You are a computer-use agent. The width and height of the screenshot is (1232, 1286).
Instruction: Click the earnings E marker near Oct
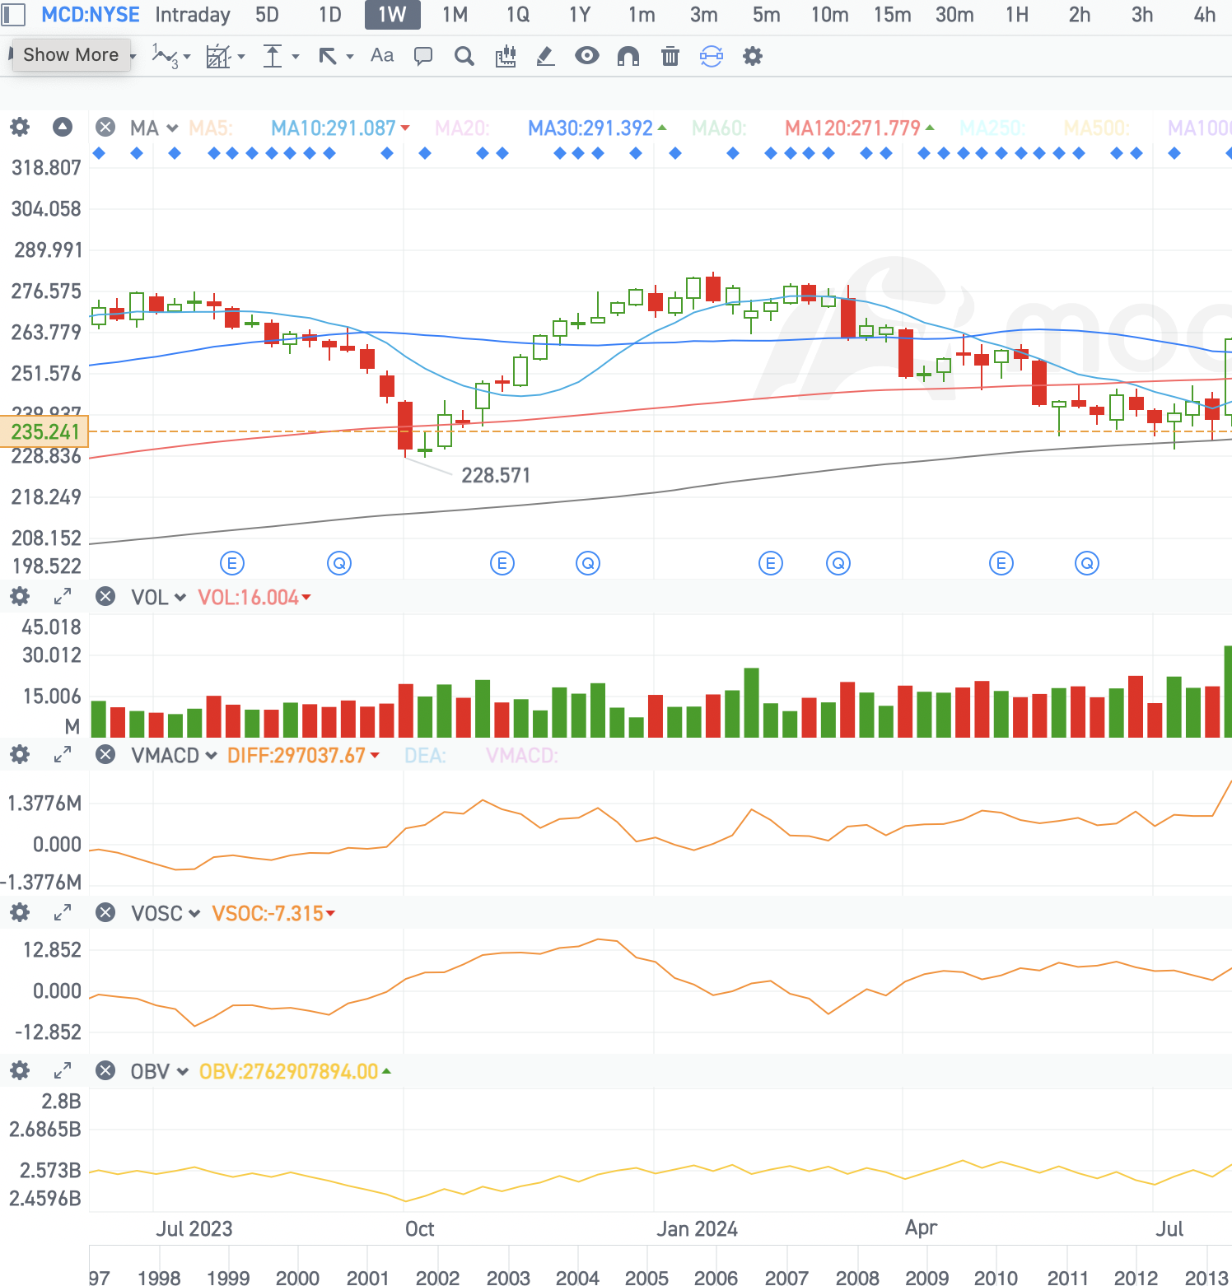(502, 563)
